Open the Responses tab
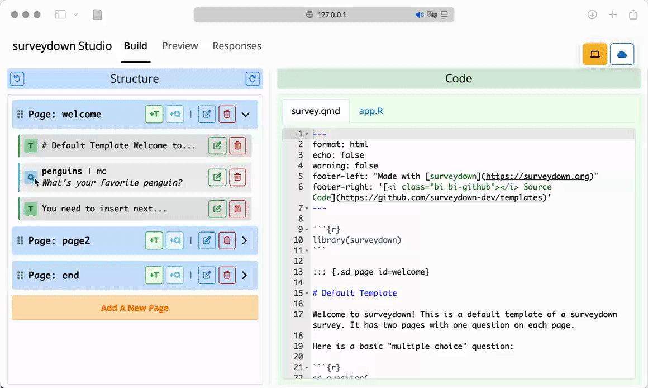Image resolution: width=648 pixels, height=388 pixels. point(237,46)
